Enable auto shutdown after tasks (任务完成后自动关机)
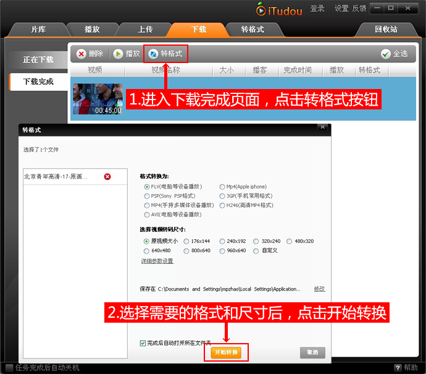 (8, 368)
